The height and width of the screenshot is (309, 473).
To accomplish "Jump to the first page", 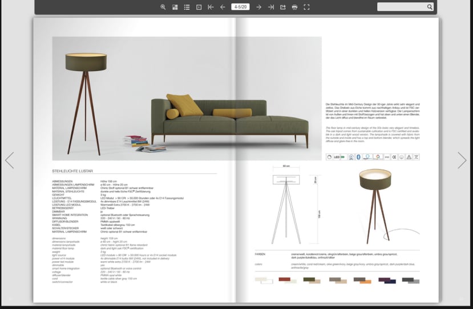I will [211, 7].
